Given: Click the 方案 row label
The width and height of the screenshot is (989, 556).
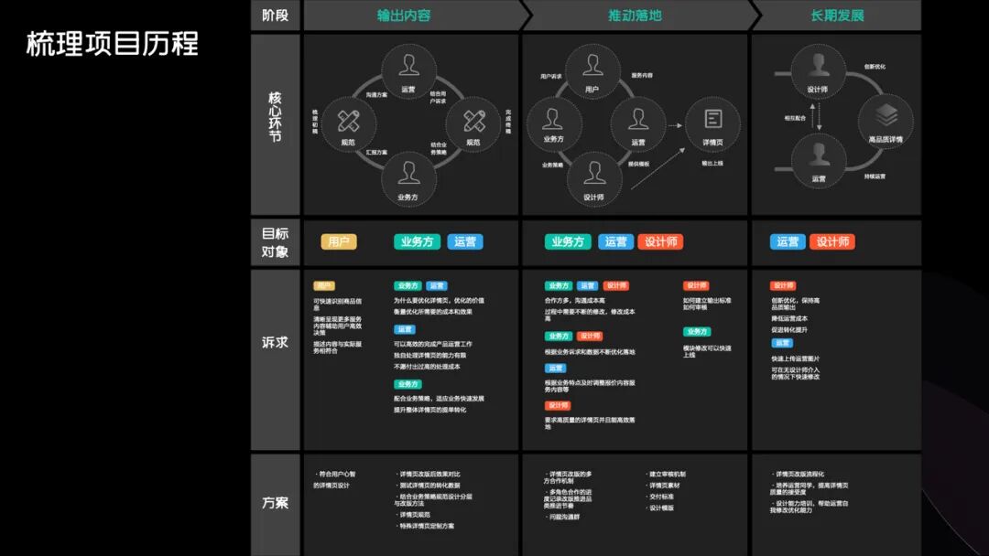Looking at the screenshot, I should pos(275,503).
